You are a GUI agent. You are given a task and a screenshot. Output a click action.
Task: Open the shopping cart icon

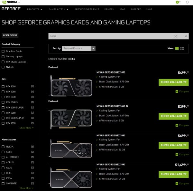178,2
